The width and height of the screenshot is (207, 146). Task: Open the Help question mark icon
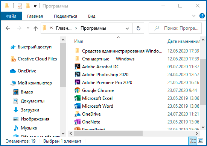(202, 16)
